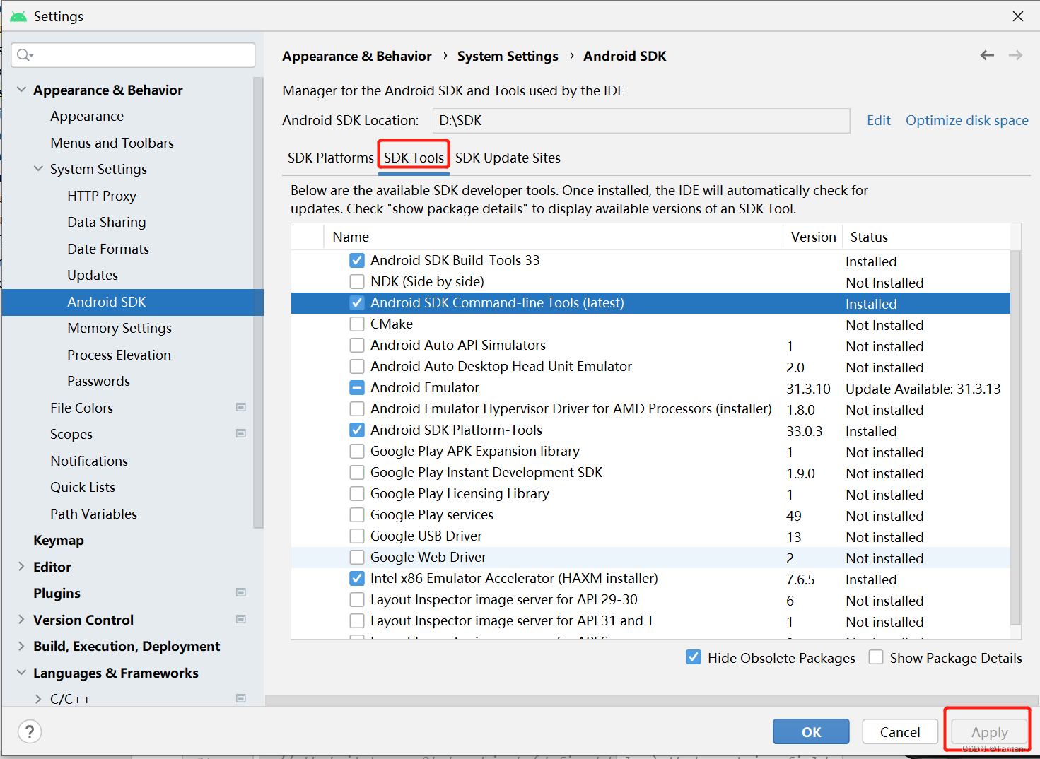Click the Version column header
This screenshot has height=759, width=1040.
click(x=813, y=237)
